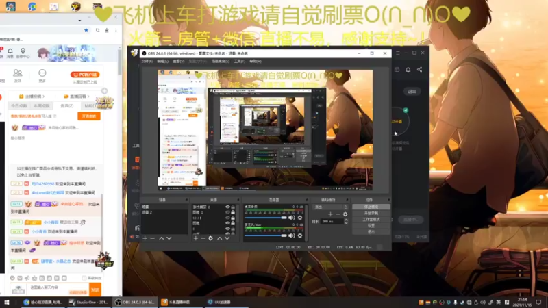Adjust 桌面音频 volume slider

(265, 218)
